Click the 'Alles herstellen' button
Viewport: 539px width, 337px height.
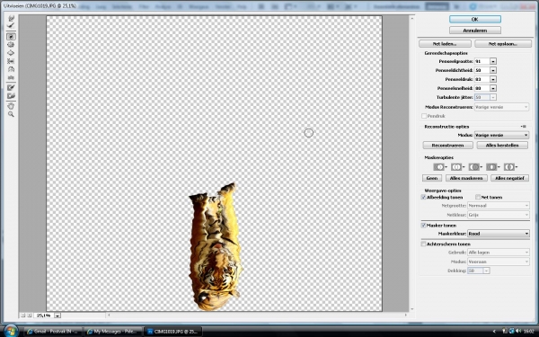point(502,145)
